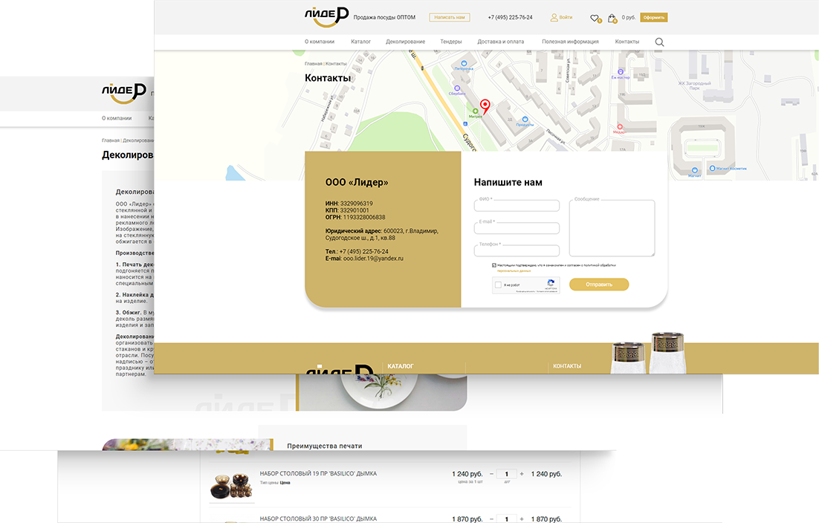Open the Деколирование menu item
This screenshot has height=523, width=819.
coord(405,42)
